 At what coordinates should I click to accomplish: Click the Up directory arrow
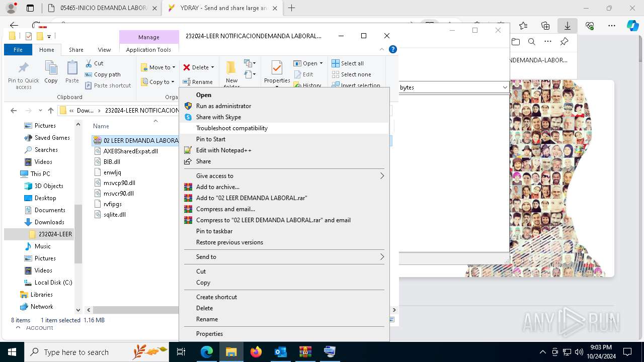50,111
